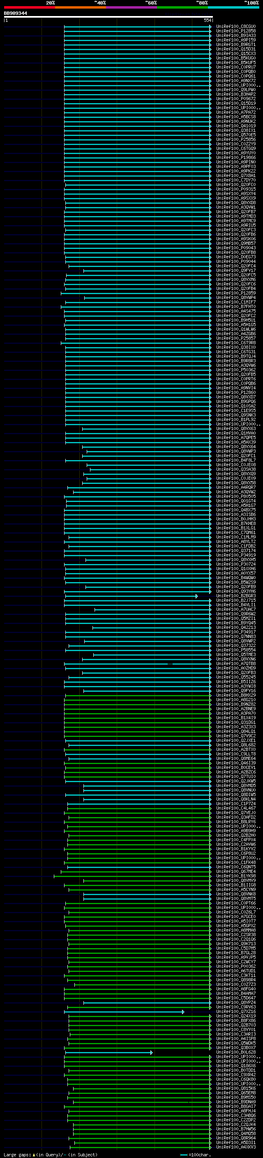Click the red 20% identity legend segment
The height and width of the screenshot is (1158, 263).
coord(29,7)
